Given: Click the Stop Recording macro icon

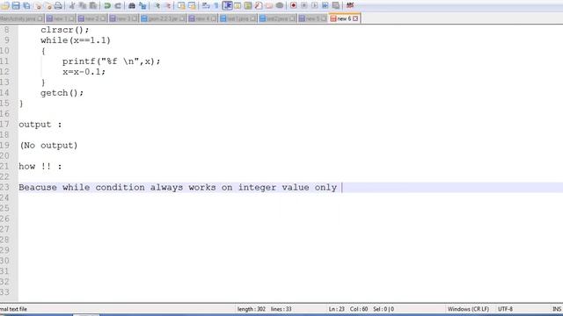Looking at the screenshot, I should (303, 6).
